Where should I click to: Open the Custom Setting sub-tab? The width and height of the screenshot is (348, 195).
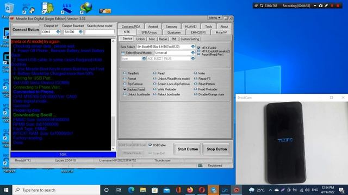190,39
